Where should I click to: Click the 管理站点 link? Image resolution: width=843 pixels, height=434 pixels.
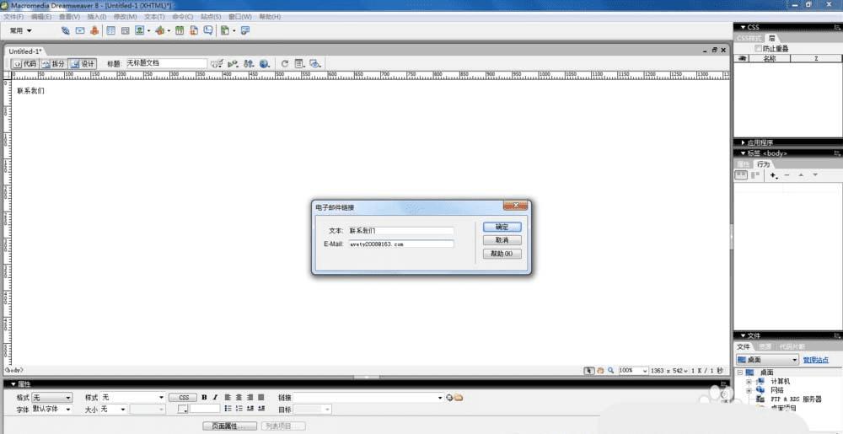816,360
